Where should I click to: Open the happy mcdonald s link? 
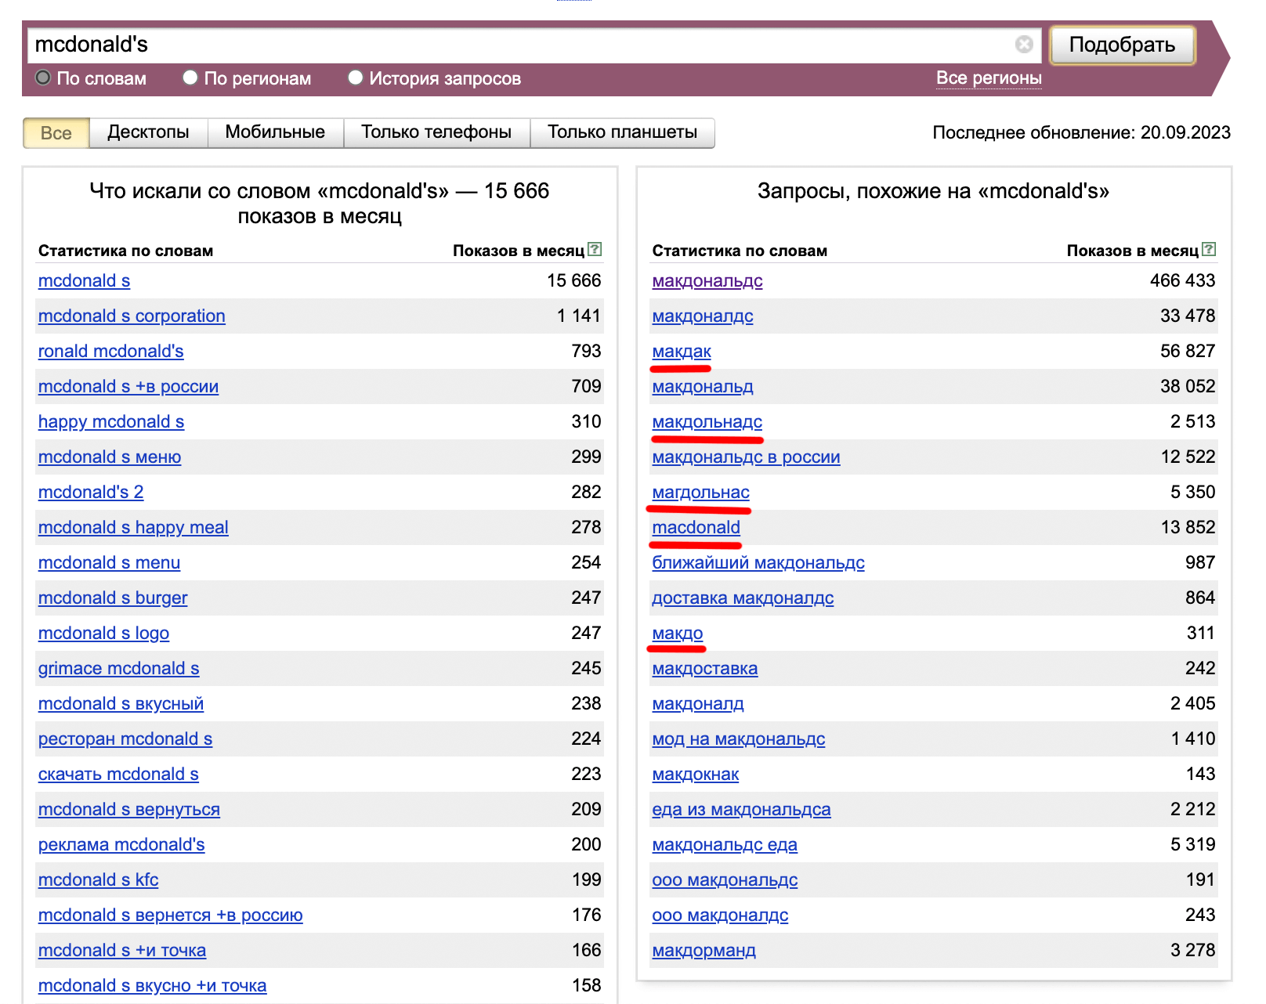point(111,421)
